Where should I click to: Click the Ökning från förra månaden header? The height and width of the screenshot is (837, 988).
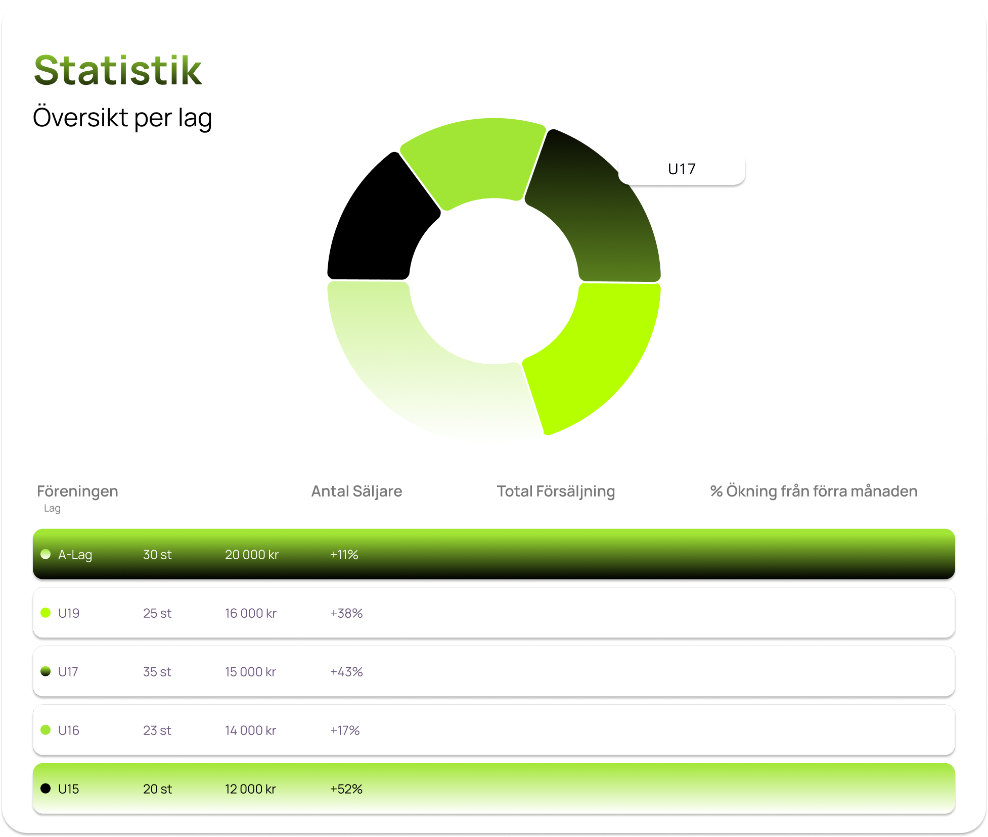tap(814, 491)
